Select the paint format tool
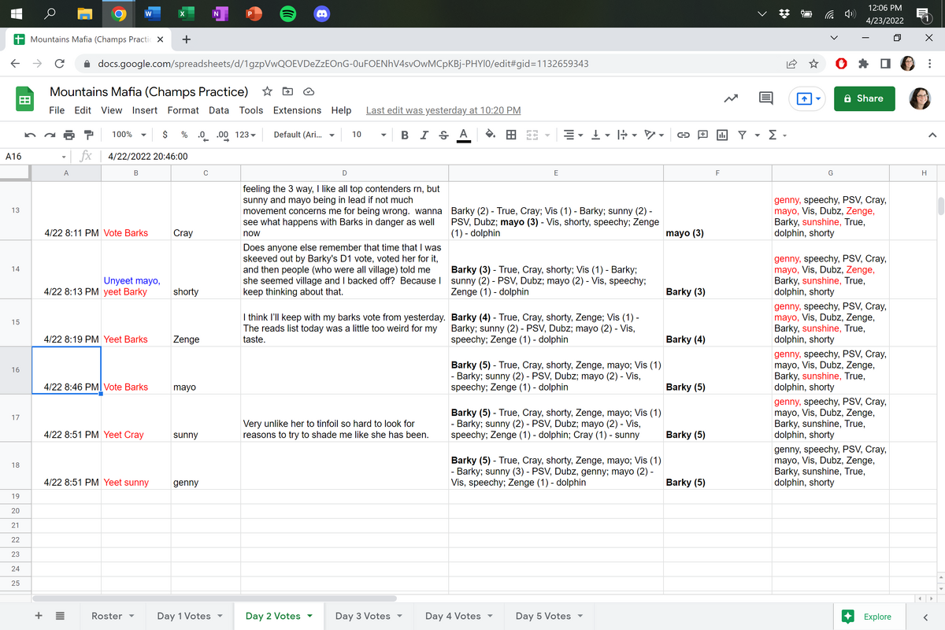Image resolution: width=945 pixels, height=630 pixels. click(88, 135)
